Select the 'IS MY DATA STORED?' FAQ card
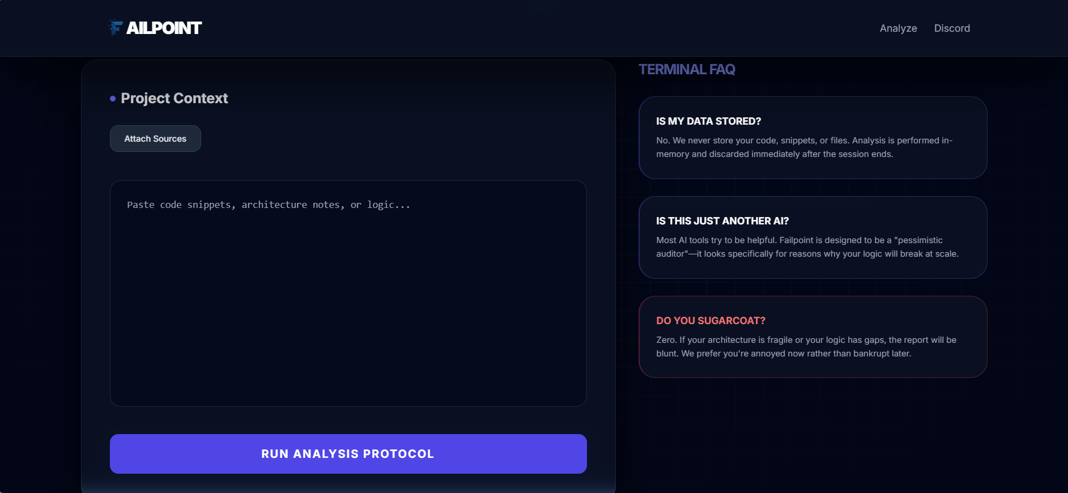 point(812,138)
